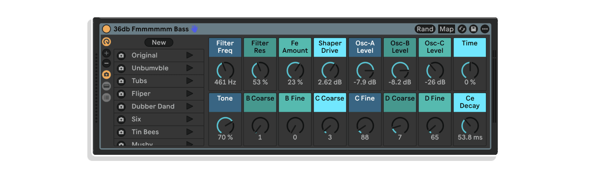Launch the Six variation play arrow
This screenshot has width=600, height=172.
pyautogui.click(x=190, y=119)
